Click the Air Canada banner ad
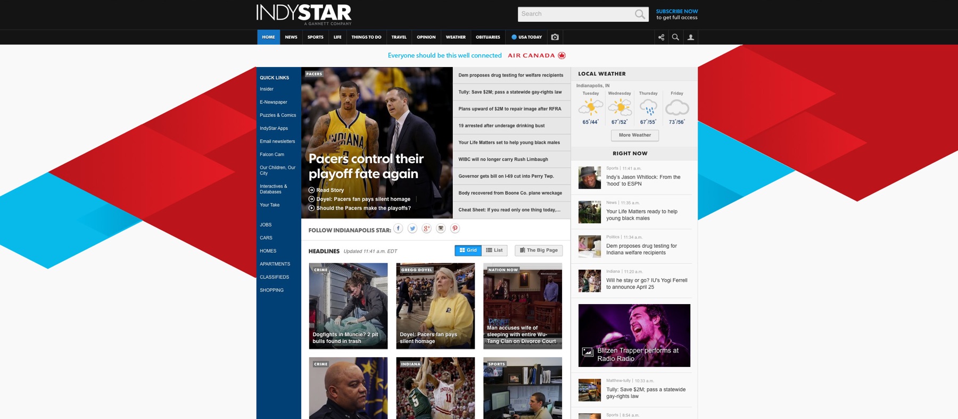Viewport: 958px width, 419px height. pyautogui.click(x=477, y=55)
